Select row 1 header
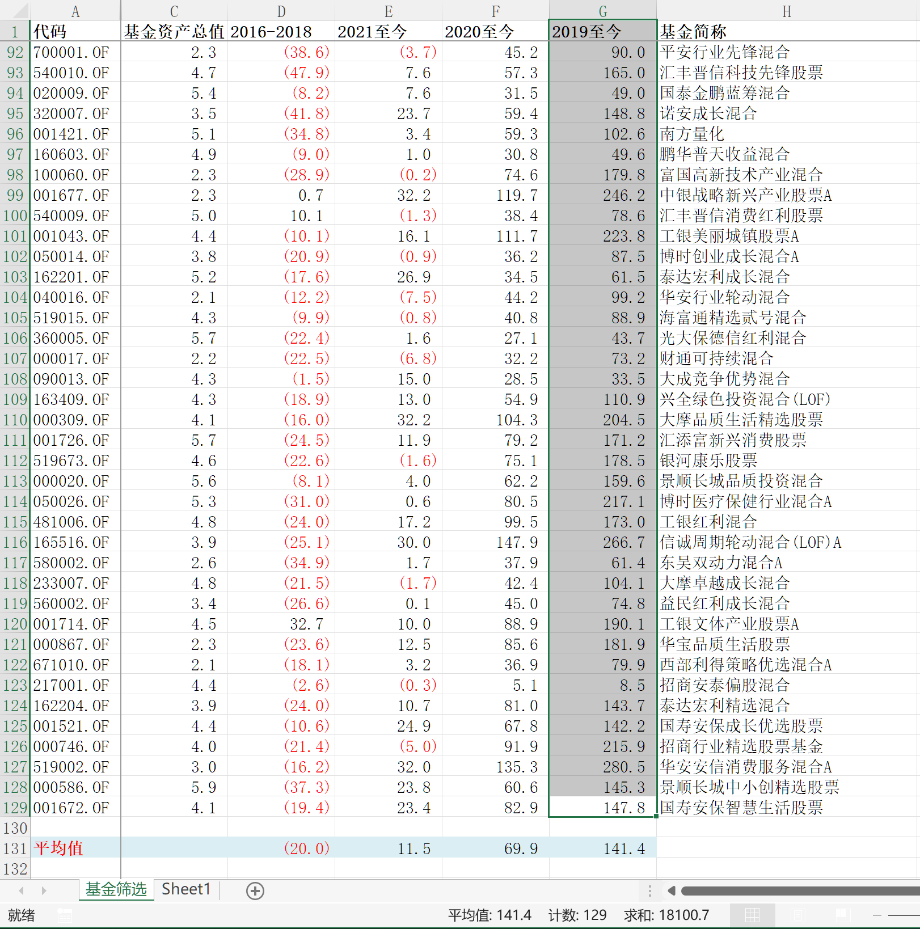This screenshot has width=920, height=929. click(x=15, y=32)
